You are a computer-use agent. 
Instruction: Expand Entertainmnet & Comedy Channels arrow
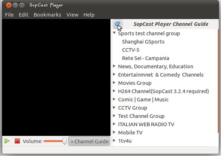click(114, 74)
